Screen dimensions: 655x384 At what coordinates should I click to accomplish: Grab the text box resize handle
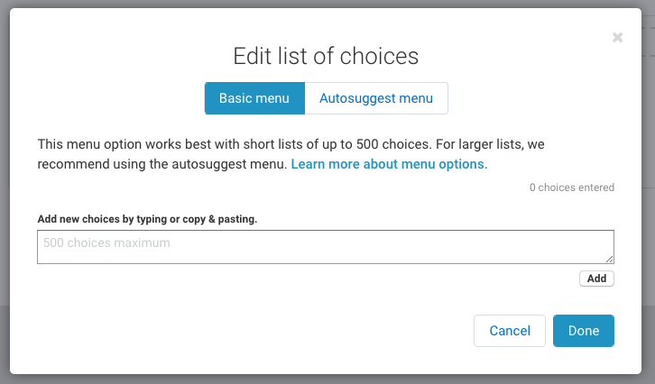pos(610,260)
